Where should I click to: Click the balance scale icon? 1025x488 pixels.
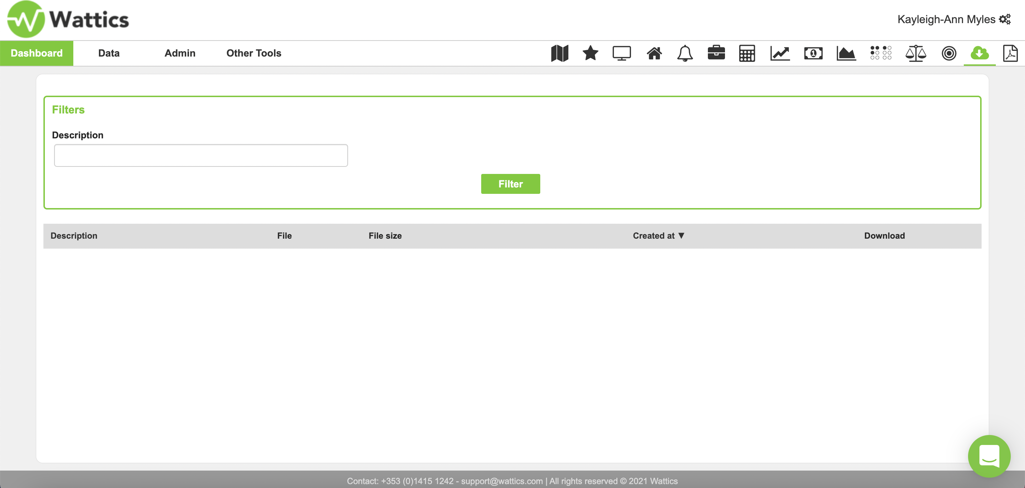click(x=916, y=53)
